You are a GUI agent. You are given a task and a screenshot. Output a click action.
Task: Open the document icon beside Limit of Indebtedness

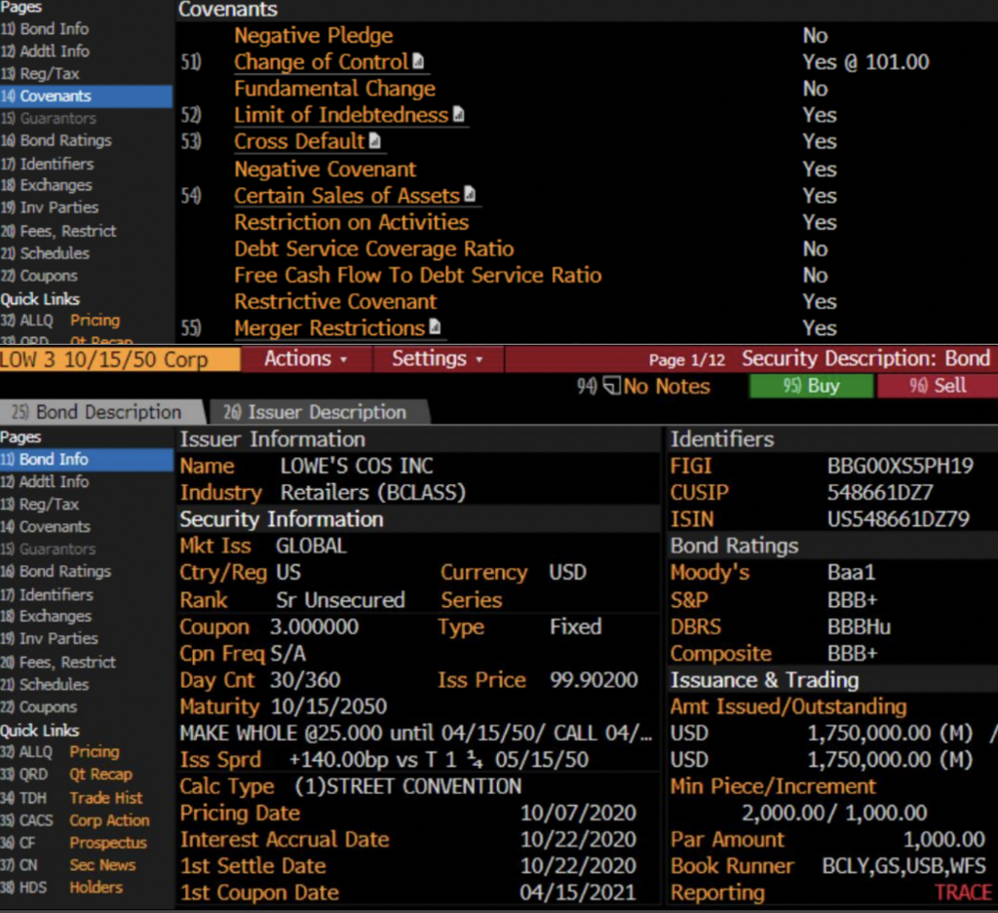point(458,114)
